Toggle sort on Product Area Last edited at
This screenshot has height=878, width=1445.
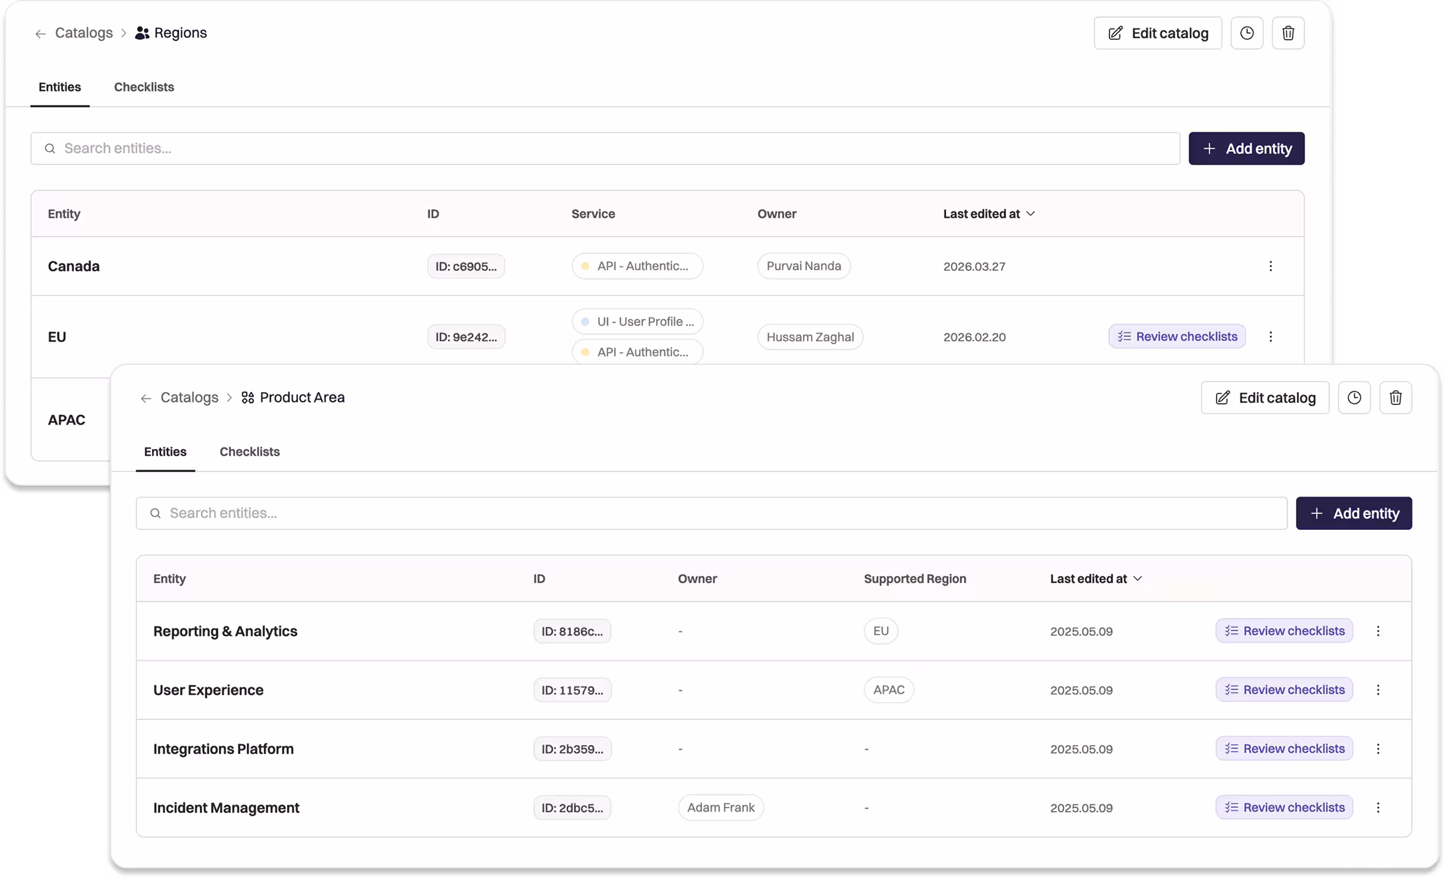(x=1095, y=578)
